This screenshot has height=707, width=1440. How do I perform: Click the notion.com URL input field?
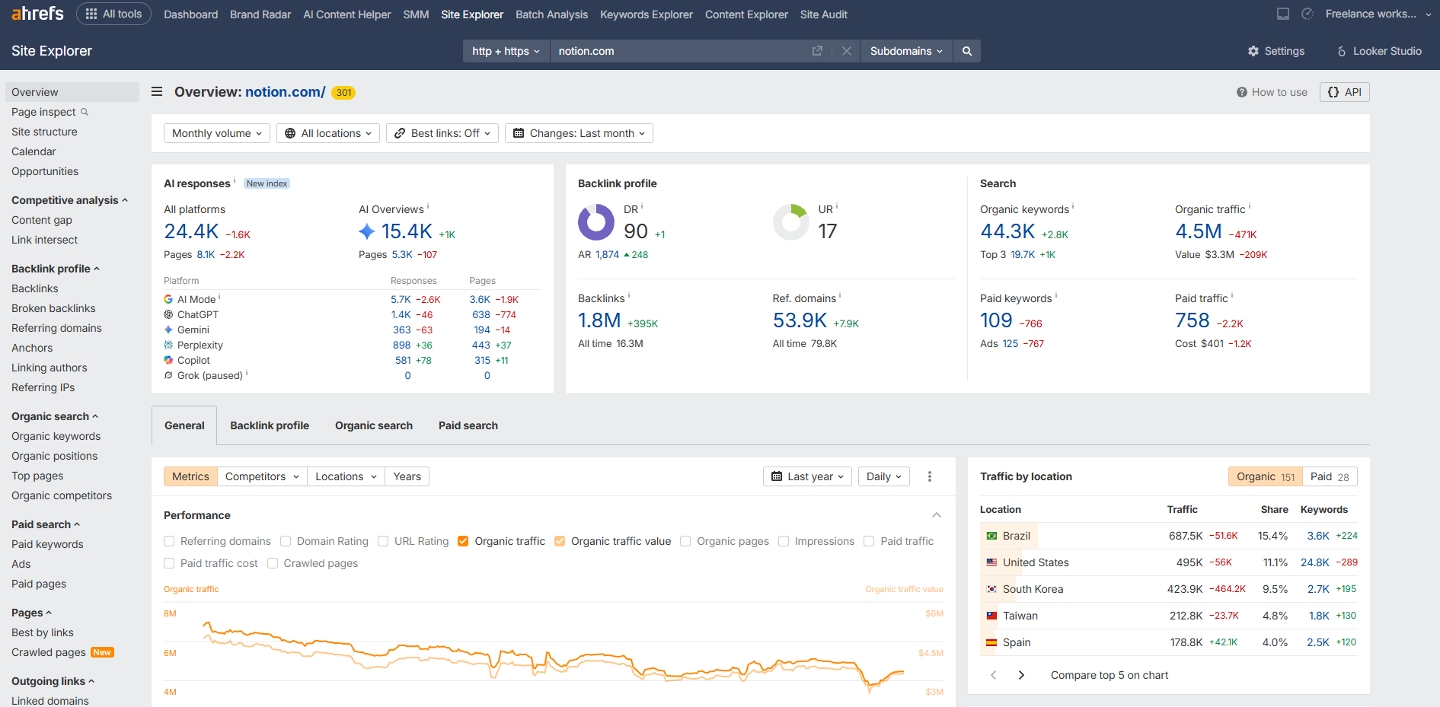tap(682, 51)
